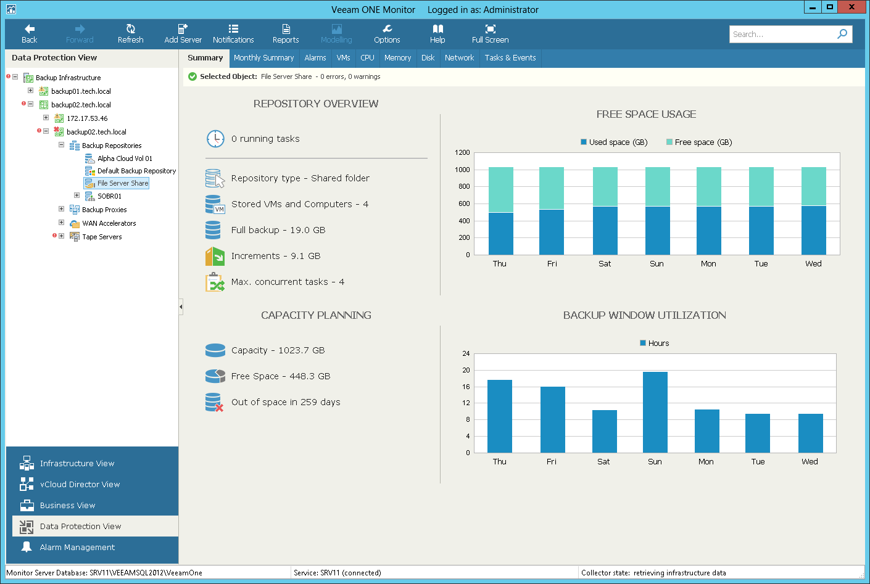Image resolution: width=870 pixels, height=584 pixels.
Task: Open Infrastructure View
Action: (x=77, y=464)
